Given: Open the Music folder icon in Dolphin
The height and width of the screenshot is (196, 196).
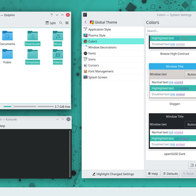Looking at the screenshot, I should (x=58, y=35).
